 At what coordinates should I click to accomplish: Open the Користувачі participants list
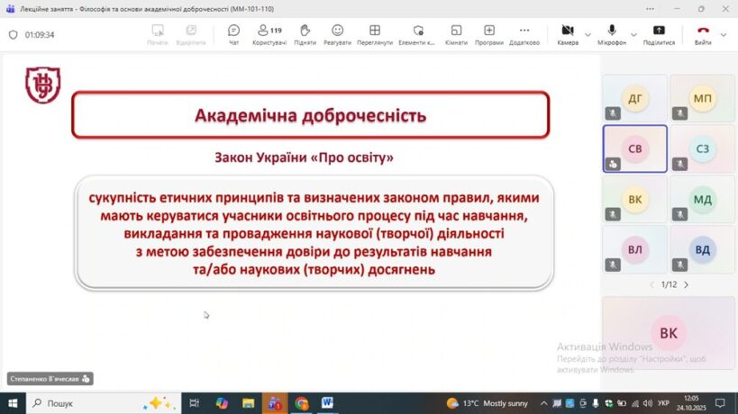point(269,34)
